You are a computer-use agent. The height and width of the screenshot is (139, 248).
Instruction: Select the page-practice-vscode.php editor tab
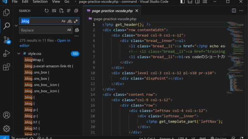click(112, 11)
